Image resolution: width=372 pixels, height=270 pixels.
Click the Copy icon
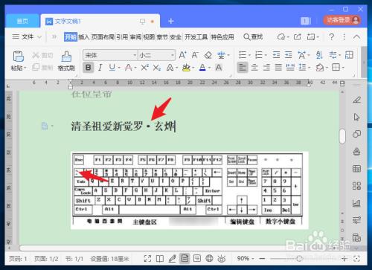tap(36, 67)
